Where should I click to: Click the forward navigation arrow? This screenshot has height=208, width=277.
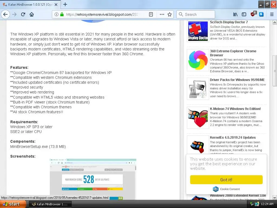coord(15,14)
